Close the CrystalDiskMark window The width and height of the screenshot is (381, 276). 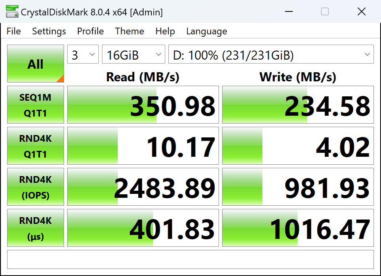tap(362, 11)
